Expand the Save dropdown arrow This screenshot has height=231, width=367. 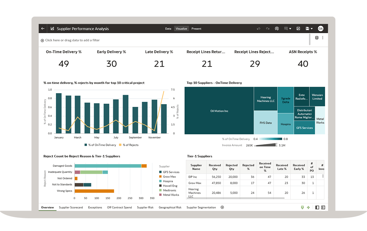312,29
